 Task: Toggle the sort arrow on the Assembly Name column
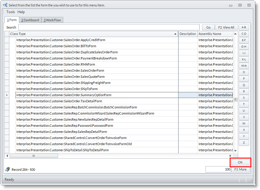(x=235, y=34)
